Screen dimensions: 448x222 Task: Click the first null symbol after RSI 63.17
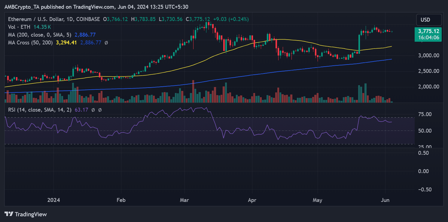pyautogui.click(x=93, y=110)
